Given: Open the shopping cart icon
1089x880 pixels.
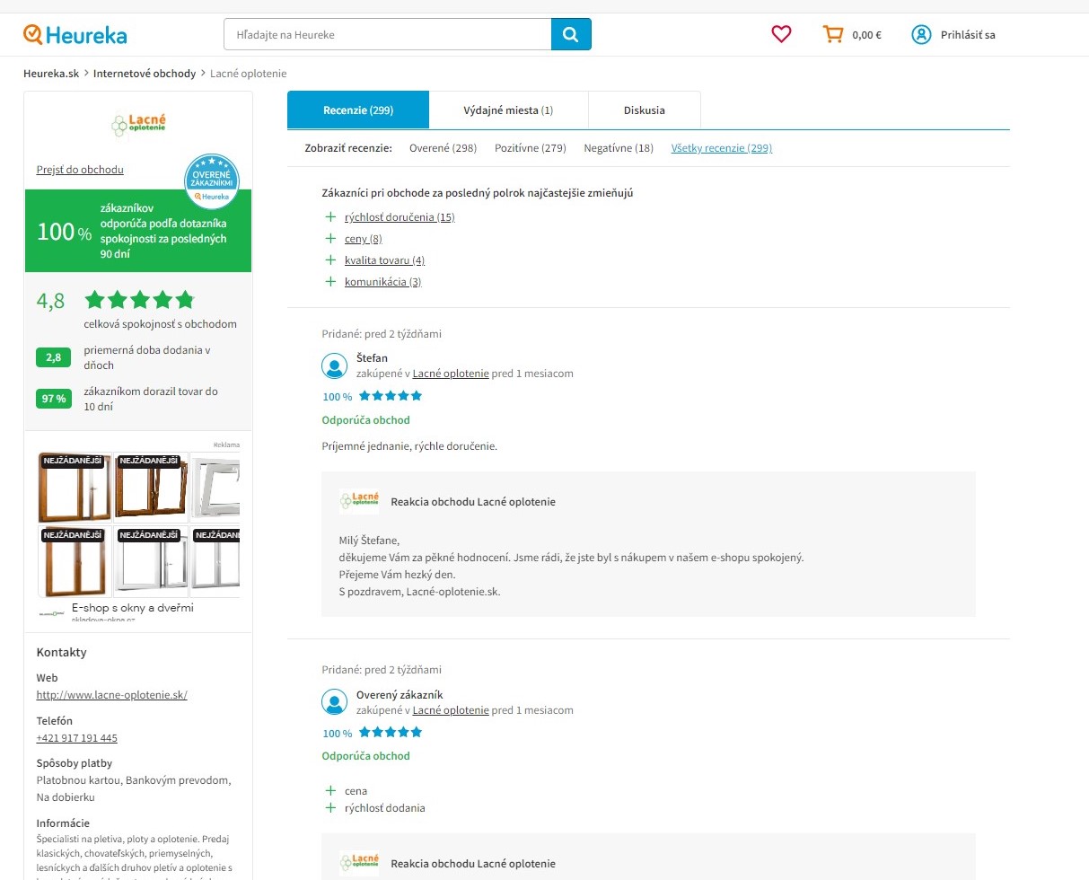Looking at the screenshot, I should [x=833, y=34].
